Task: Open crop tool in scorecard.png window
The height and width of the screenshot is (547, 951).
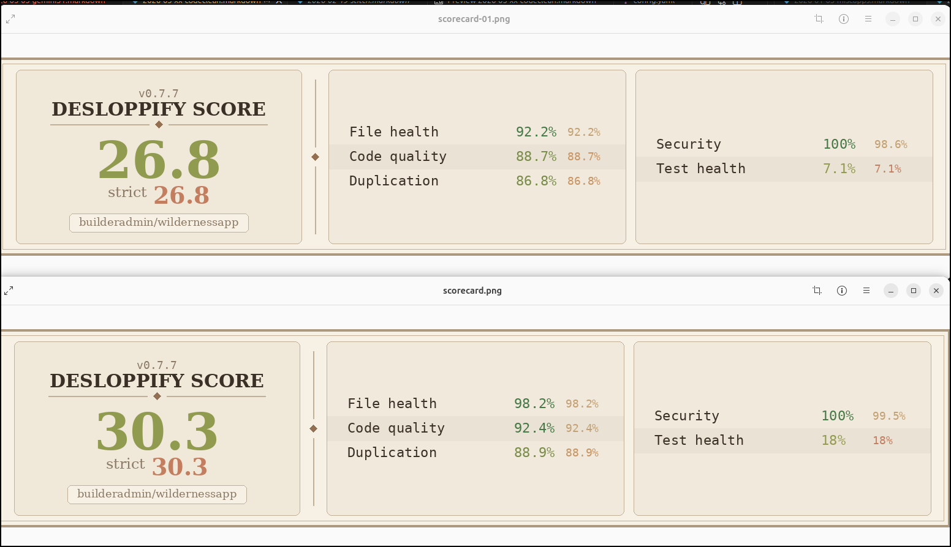Action: click(x=817, y=291)
